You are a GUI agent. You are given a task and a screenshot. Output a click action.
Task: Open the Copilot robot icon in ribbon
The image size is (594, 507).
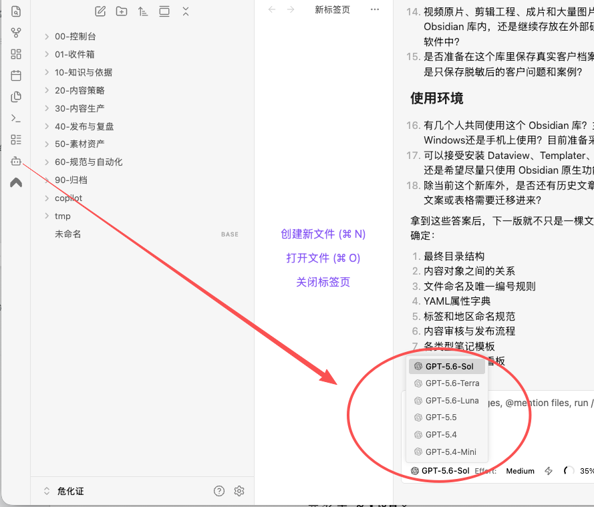tap(16, 161)
